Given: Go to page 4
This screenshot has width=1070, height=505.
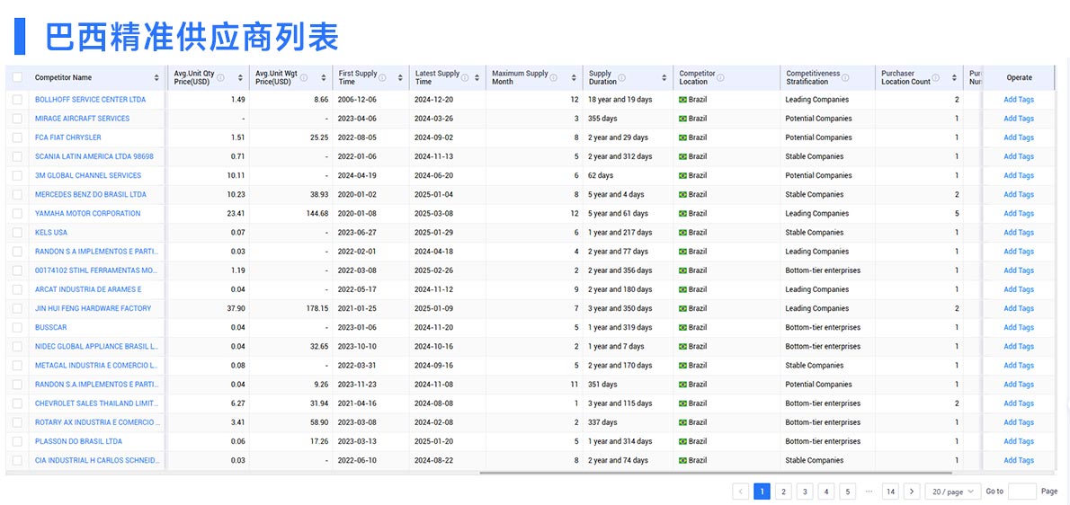Looking at the screenshot, I should [825, 491].
